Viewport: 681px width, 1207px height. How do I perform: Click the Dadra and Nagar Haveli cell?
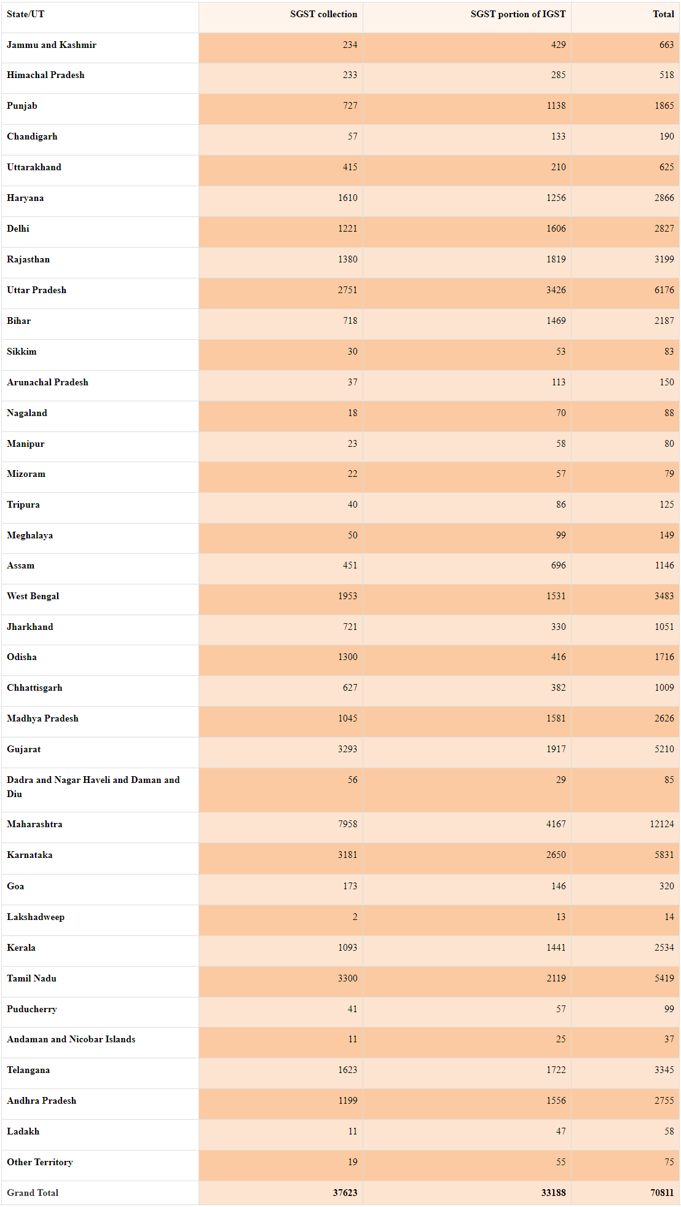point(93,787)
